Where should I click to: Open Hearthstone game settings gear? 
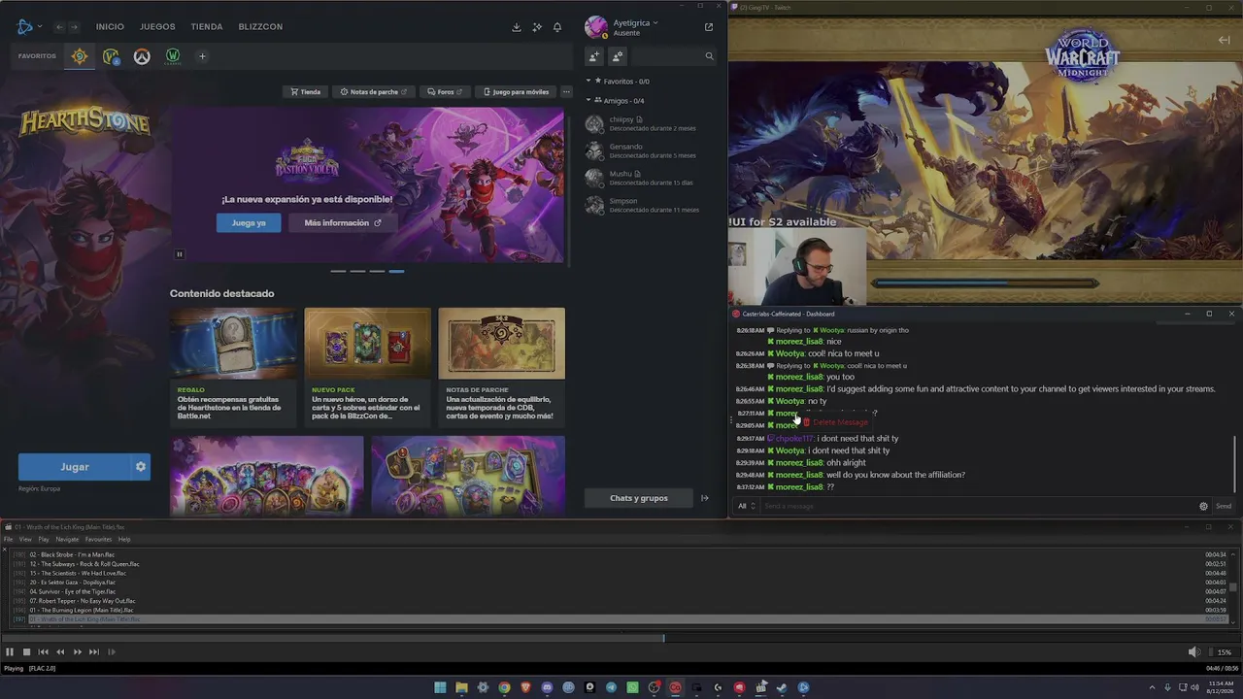141,467
